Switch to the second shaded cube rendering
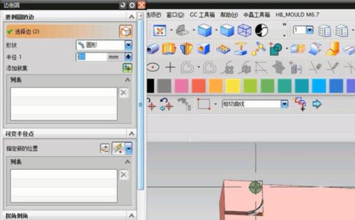Screen dimensions: 355x220 click(x=227, y=30)
